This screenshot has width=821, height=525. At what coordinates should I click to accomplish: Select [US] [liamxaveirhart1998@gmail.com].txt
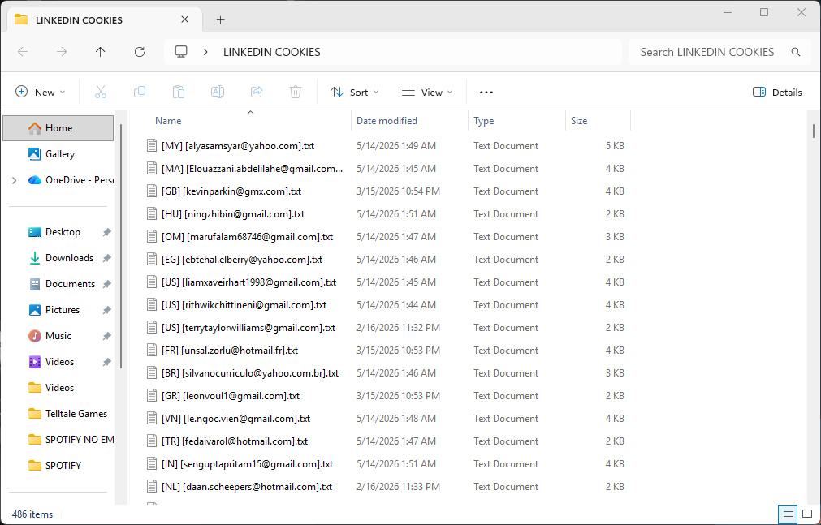241,282
